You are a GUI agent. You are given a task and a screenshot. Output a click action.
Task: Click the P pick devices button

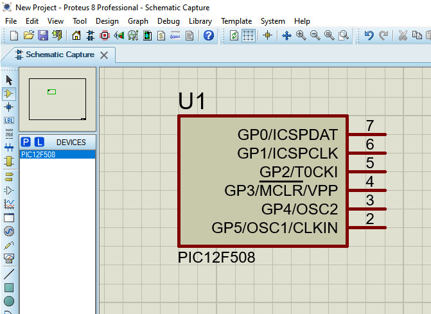coord(26,142)
